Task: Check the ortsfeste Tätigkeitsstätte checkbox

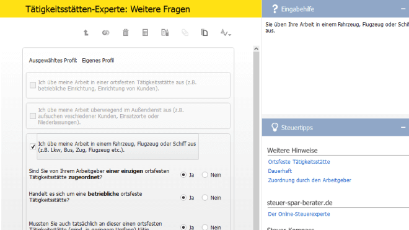Action: coord(33,85)
